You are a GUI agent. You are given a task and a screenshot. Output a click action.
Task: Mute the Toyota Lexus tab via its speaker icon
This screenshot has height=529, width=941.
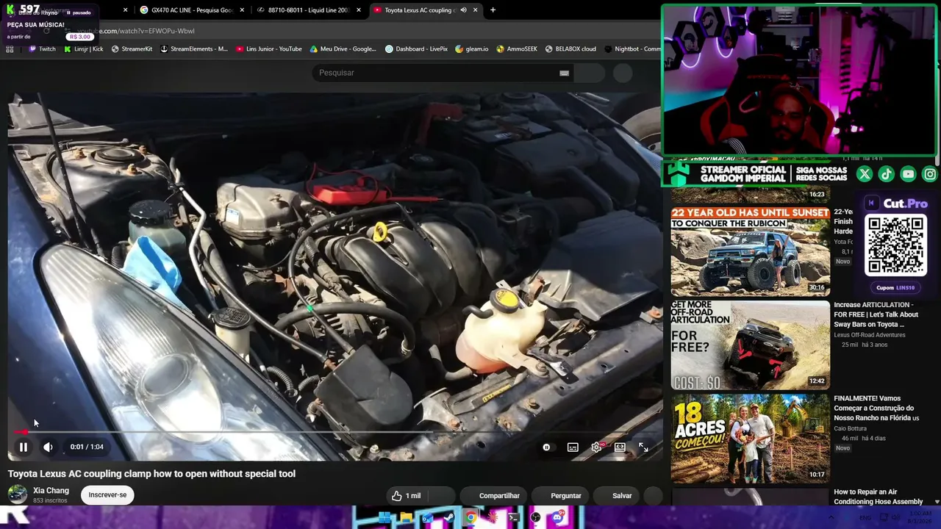[x=463, y=10]
